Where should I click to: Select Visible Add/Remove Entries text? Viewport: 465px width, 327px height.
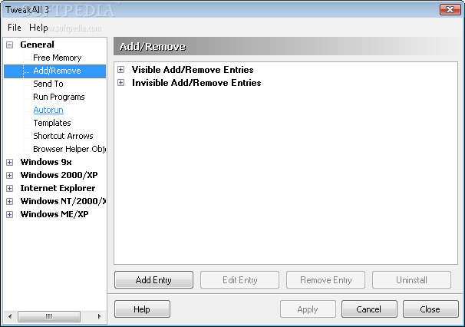pyautogui.click(x=193, y=70)
